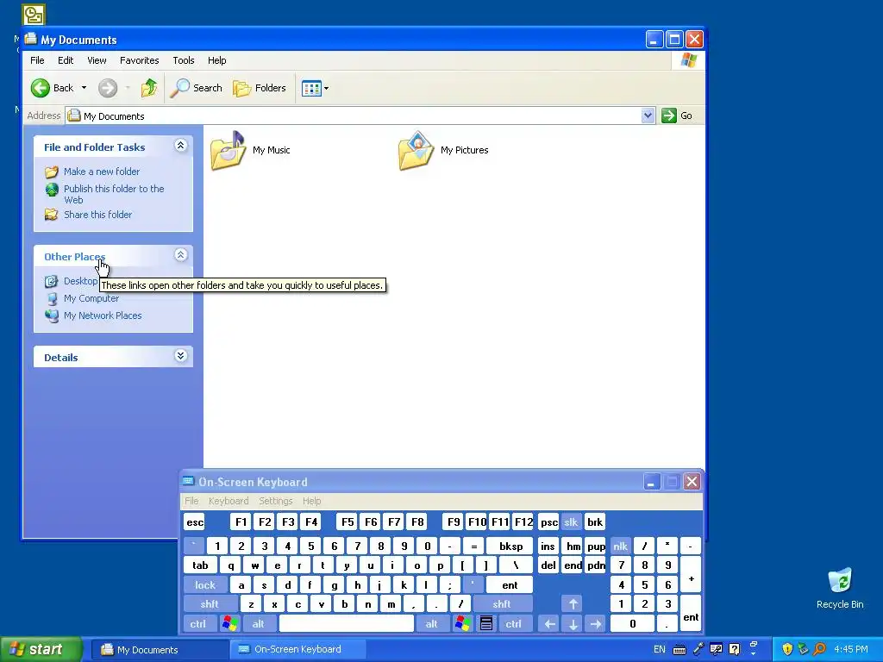Screen dimensions: 883x662
Task: Click the tab key
Action: click(200, 565)
